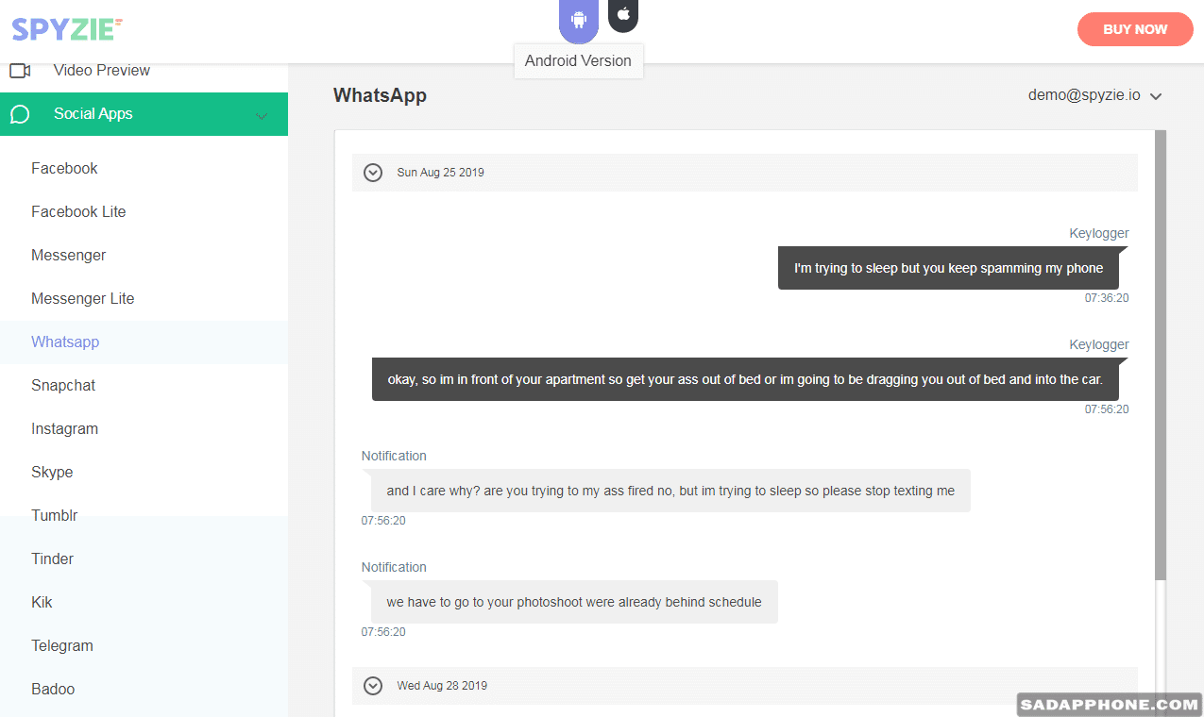This screenshot has width=1204, height=717.
Task: Click the Social Apps chat bubble icon
Action: [20, 114]
